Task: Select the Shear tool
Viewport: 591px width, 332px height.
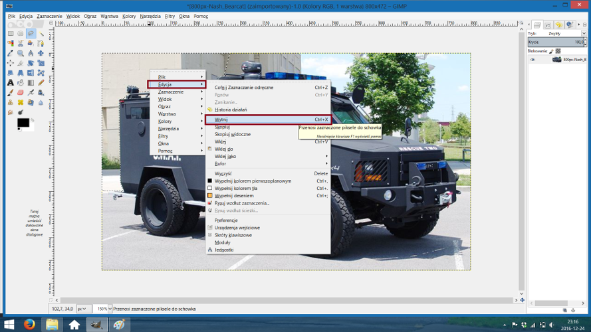Action: (x=11, y=72)
